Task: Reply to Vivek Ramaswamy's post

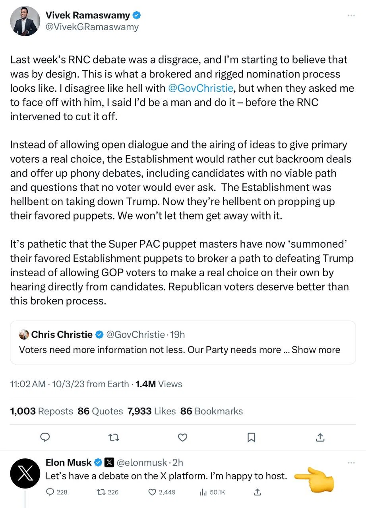Action: pyautogui.click(x=45, y=437)
